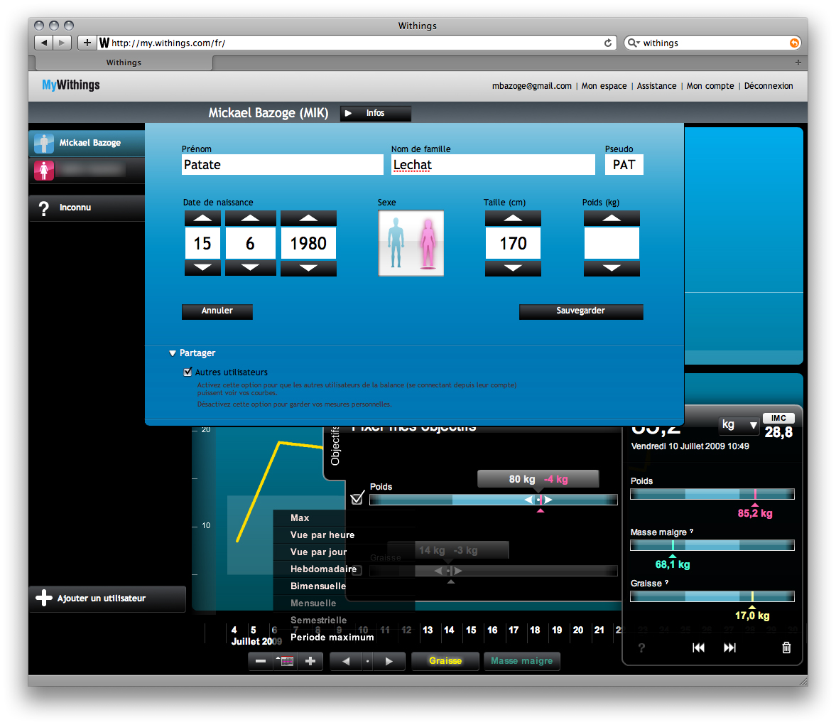Add bookmark with plus button

coord(87,43)
